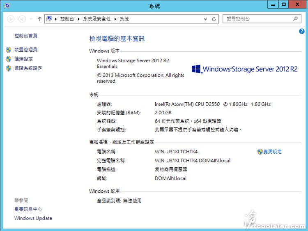Click the 檢視電腦的基本資訊 heading
Image resolution: width=308 pixels, height=231 pixels.
(x=117, y=39)
